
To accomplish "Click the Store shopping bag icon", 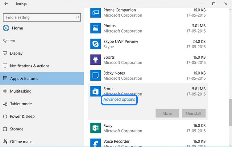I will pos(96,91).
